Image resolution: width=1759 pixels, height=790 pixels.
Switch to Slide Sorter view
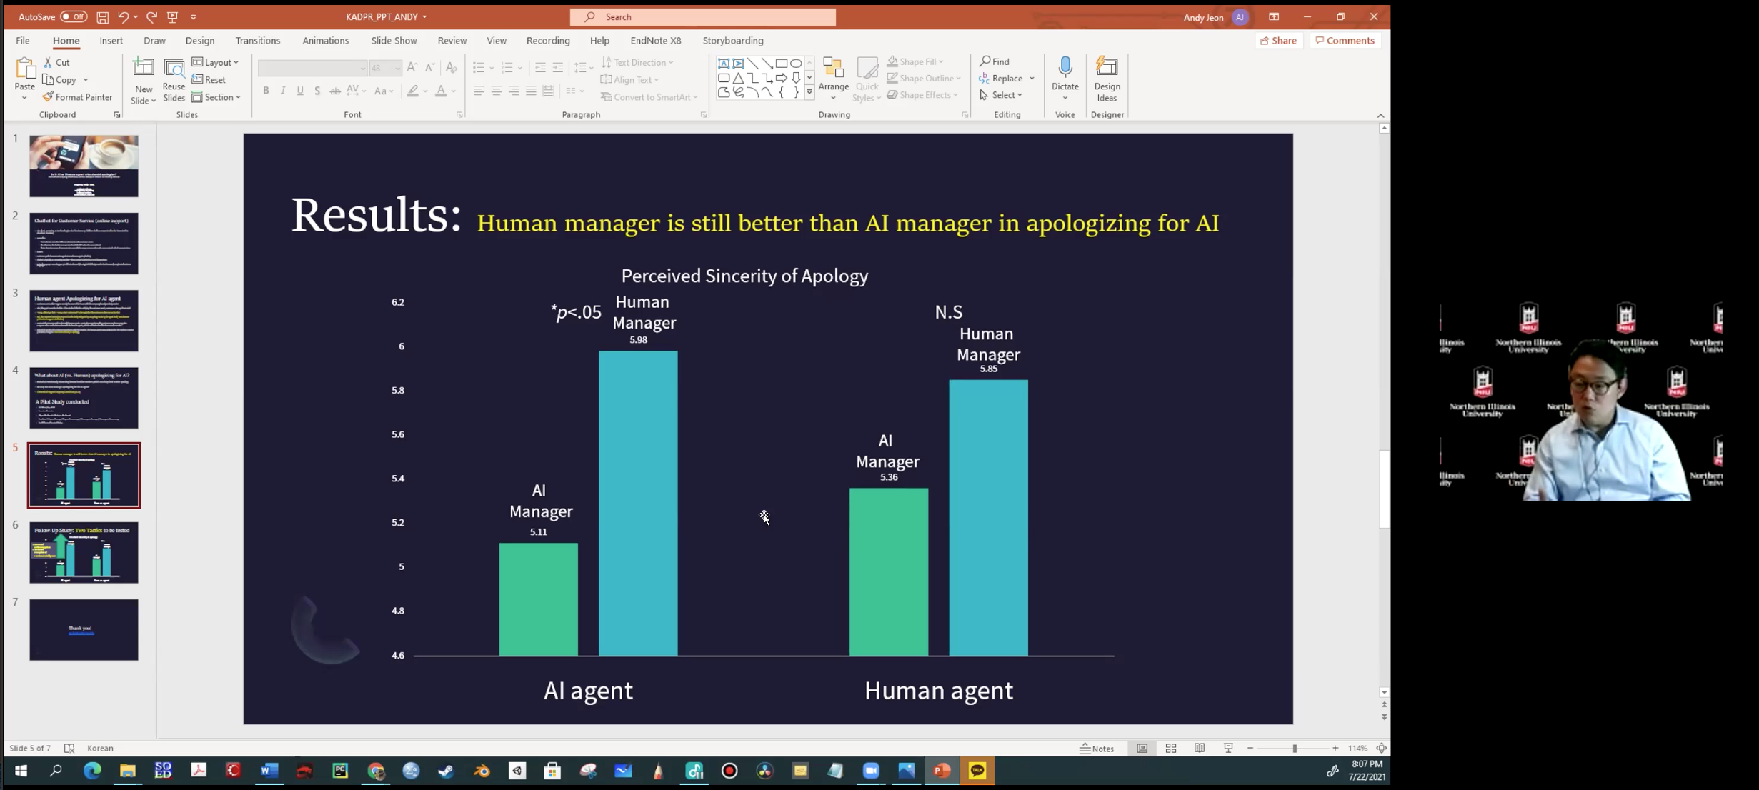point(1170,748)
